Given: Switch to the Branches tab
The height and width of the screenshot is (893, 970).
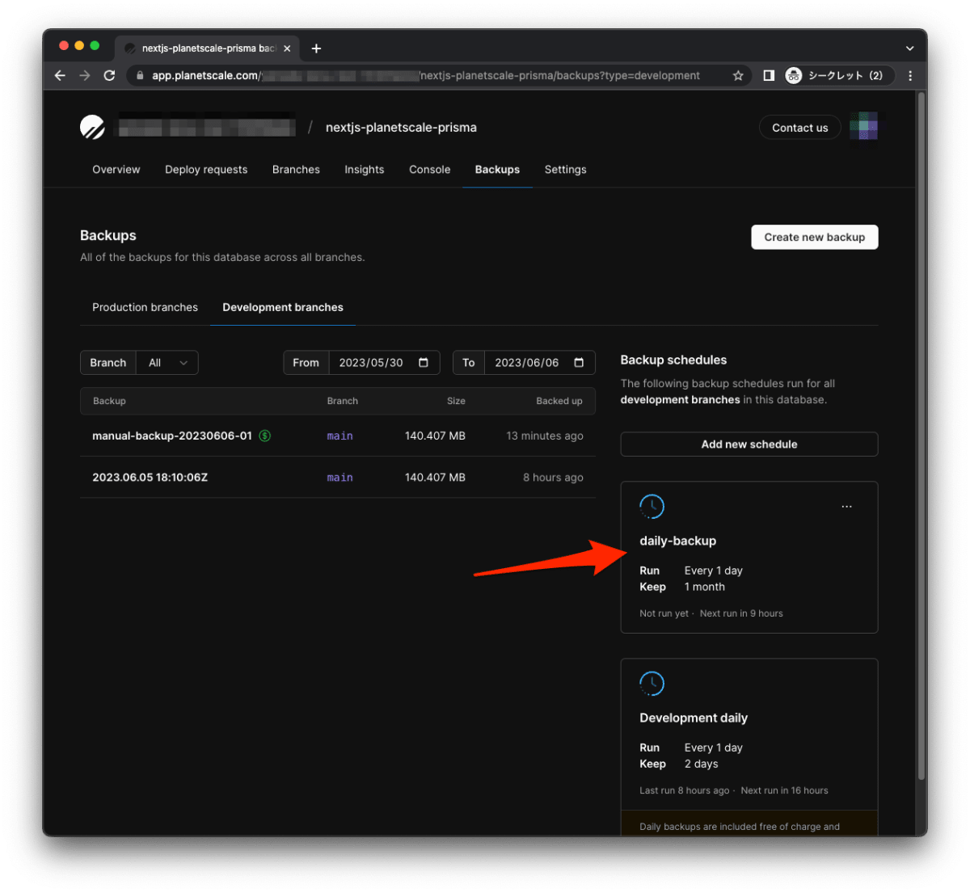Looking at the screenshot, I should (296, 170).
